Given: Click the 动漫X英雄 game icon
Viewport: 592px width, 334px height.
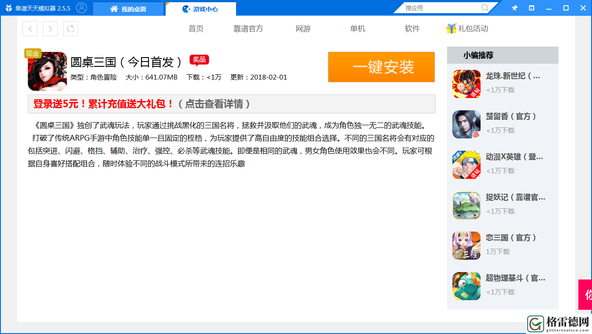Looking at the screenshot, I should point(466,165).
